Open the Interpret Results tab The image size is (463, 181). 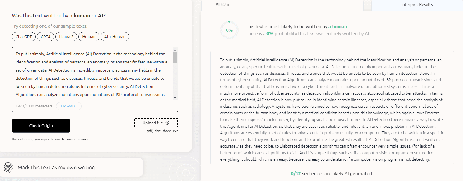pos(417,5)
